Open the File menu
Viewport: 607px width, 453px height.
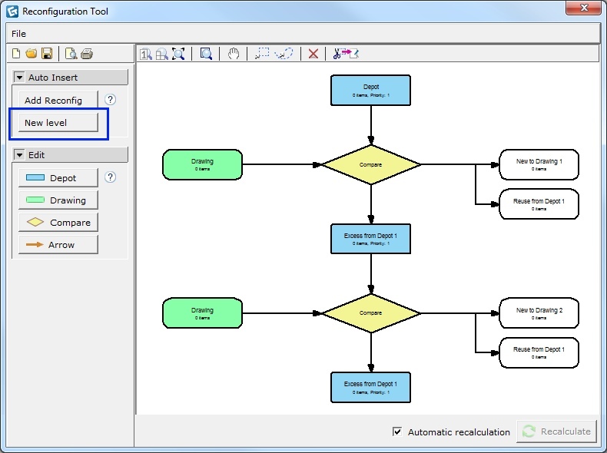18,34
